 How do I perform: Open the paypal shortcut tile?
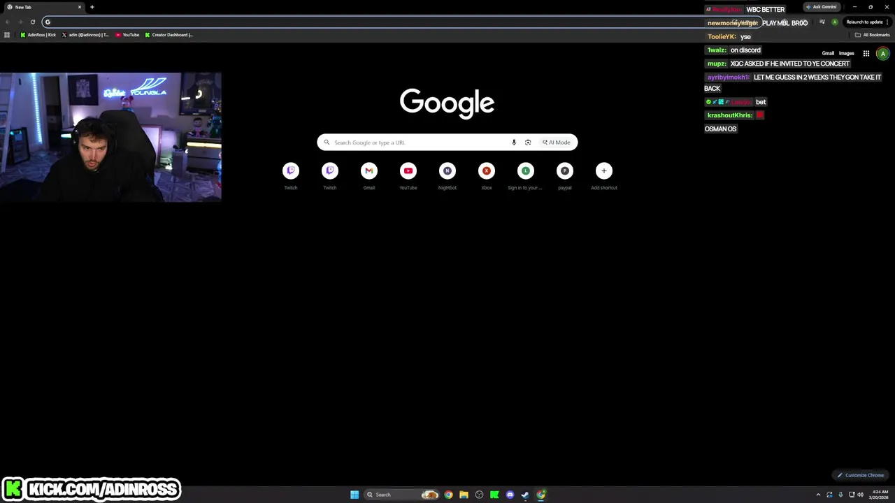pos(565,175)
